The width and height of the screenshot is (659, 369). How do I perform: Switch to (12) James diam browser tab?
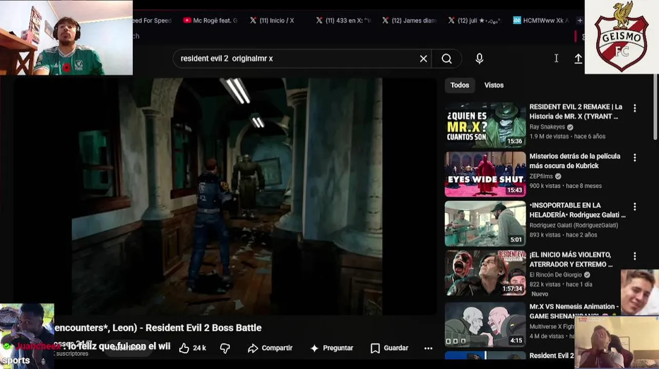pos(409,20)
